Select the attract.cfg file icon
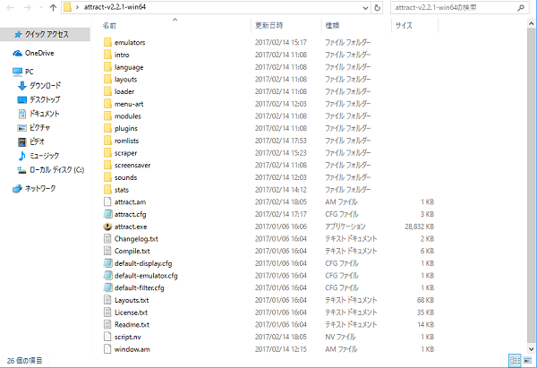Viewport: 537px width, 368px height. click(x=107, y=214)
